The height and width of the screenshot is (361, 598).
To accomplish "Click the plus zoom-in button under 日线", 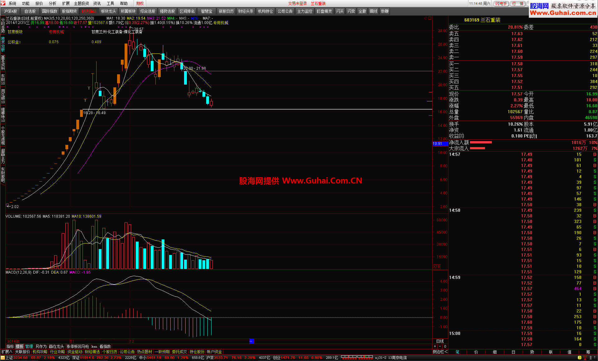I will pyautogui.click(x=435, y=346).
